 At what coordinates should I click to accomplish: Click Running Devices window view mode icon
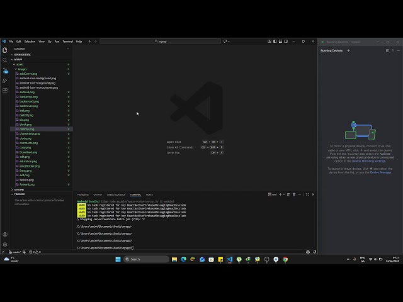387,50
